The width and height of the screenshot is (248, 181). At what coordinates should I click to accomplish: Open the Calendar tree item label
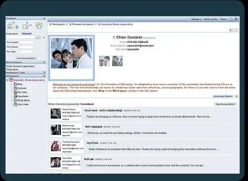(22, 88)
